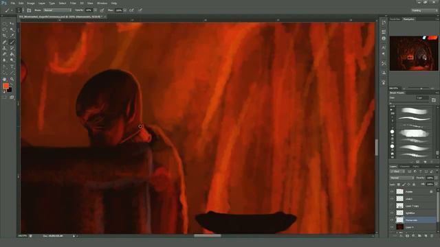Open the Character panel dock icon
This screenshot has width=440, height=247.
pos(384,47)
